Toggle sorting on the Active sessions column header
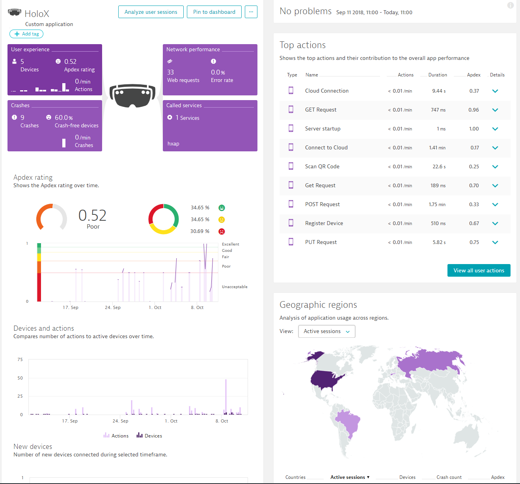Screen dimensions: 520x484 pyautogui.click(x=349, y=477)
